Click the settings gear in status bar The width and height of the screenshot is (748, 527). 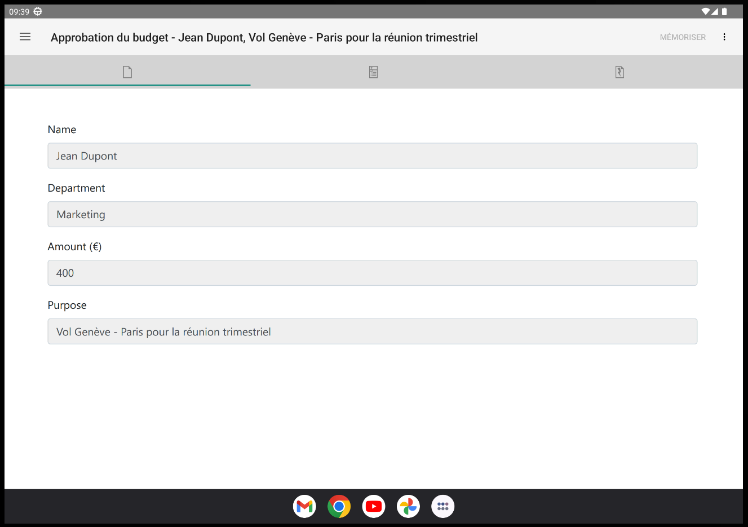38,11
